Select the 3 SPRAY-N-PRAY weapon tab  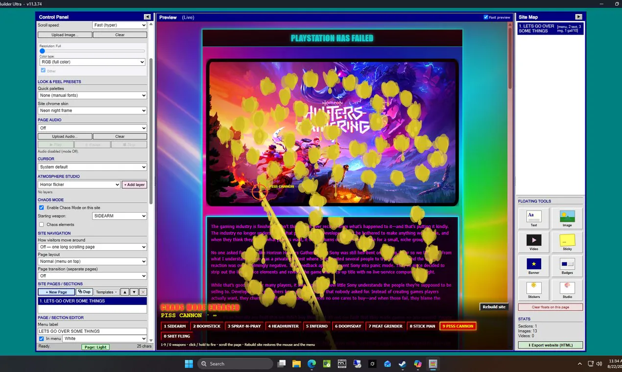[245, 326]
